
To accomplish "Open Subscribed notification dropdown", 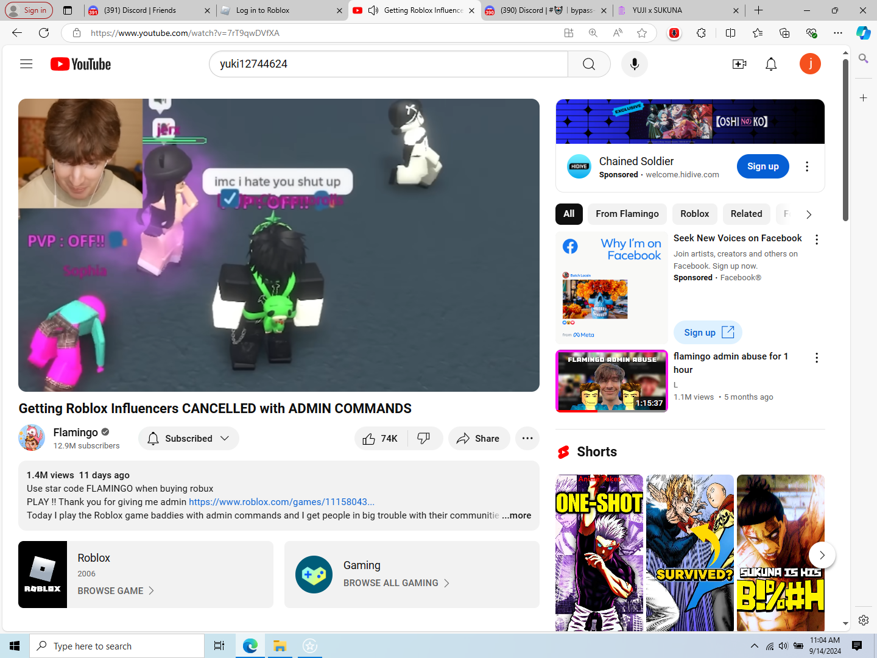I will (189, 439).
